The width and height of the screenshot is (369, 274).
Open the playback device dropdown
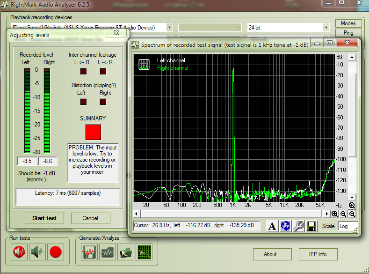(169, 28)
